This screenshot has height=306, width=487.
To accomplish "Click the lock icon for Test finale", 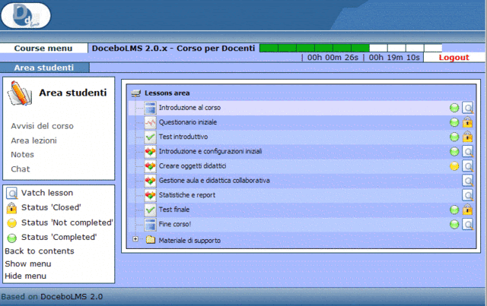I will [x=468, y=210].
